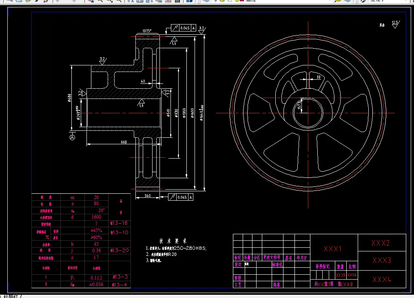The image size is (414, 298).
Task: Pick the 3.2 roughness symbol beside the upper tolerance frame
Action: [x=202, y=30]
